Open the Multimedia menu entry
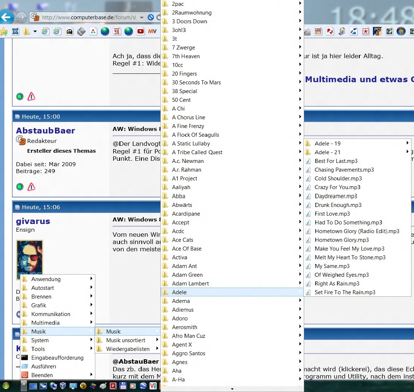This screenshot has height=392, width=414. pyautogui.click(x=57, y=323)
